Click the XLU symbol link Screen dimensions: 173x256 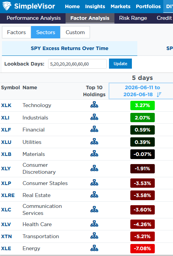[x=6, y=142]
